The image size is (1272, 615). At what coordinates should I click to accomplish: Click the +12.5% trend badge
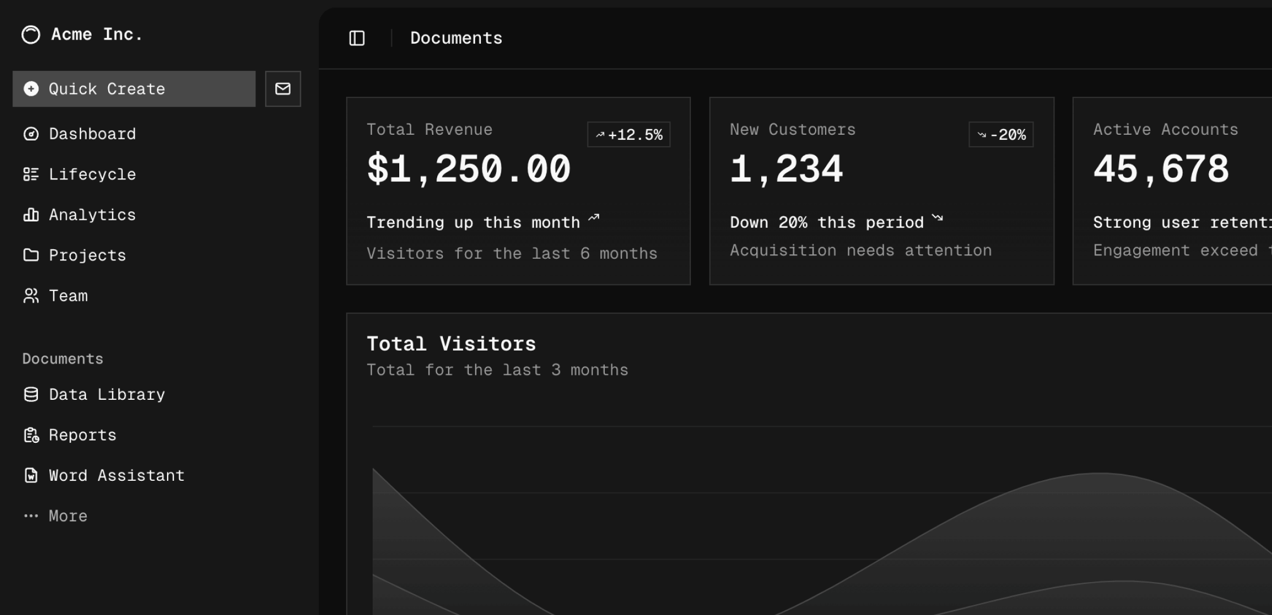[629, 134]
